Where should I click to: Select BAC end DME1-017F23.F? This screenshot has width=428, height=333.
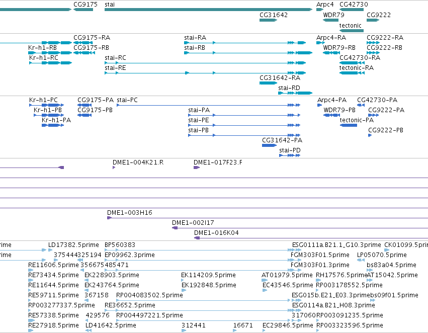point(197,168)
